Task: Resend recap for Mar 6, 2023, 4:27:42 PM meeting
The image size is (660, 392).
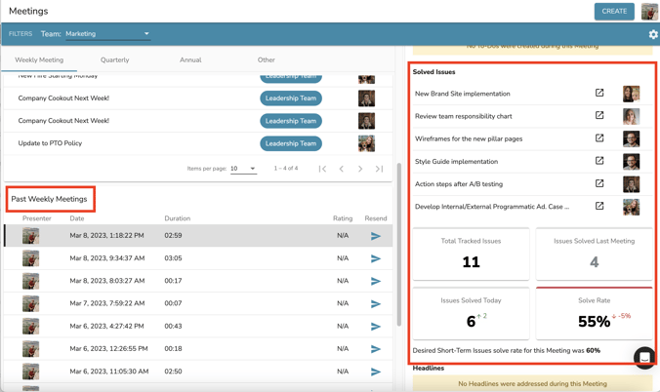Action: point(376,327)
